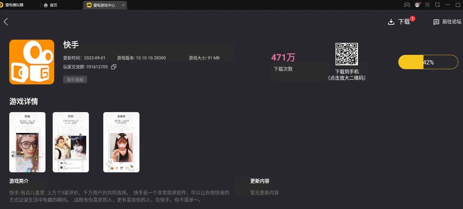Image resolution: width=463 pixels, height=209 pixels.
Task: Close the 雷电游戏中心 tab
Action: pos(124,5)
